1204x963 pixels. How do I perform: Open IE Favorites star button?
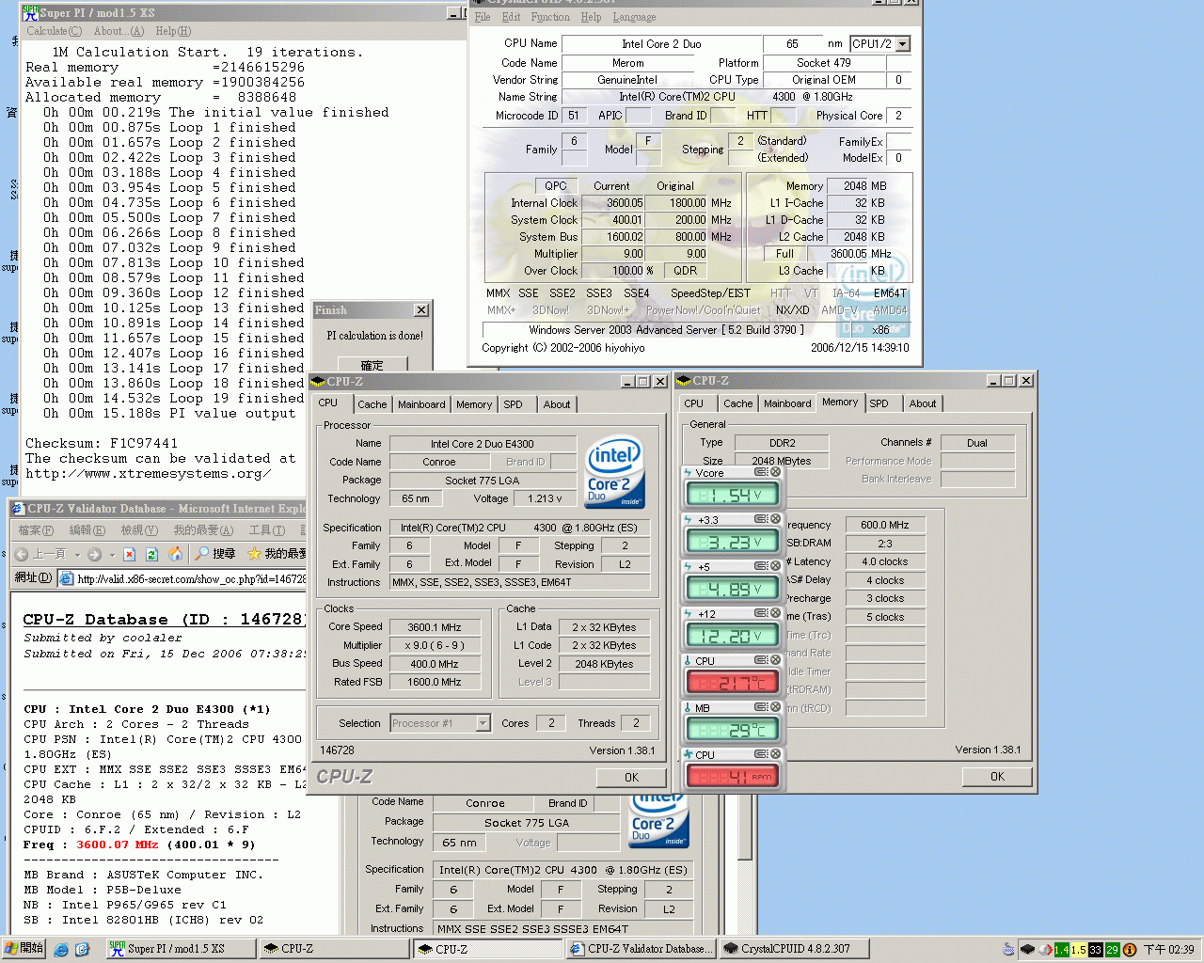277,554
